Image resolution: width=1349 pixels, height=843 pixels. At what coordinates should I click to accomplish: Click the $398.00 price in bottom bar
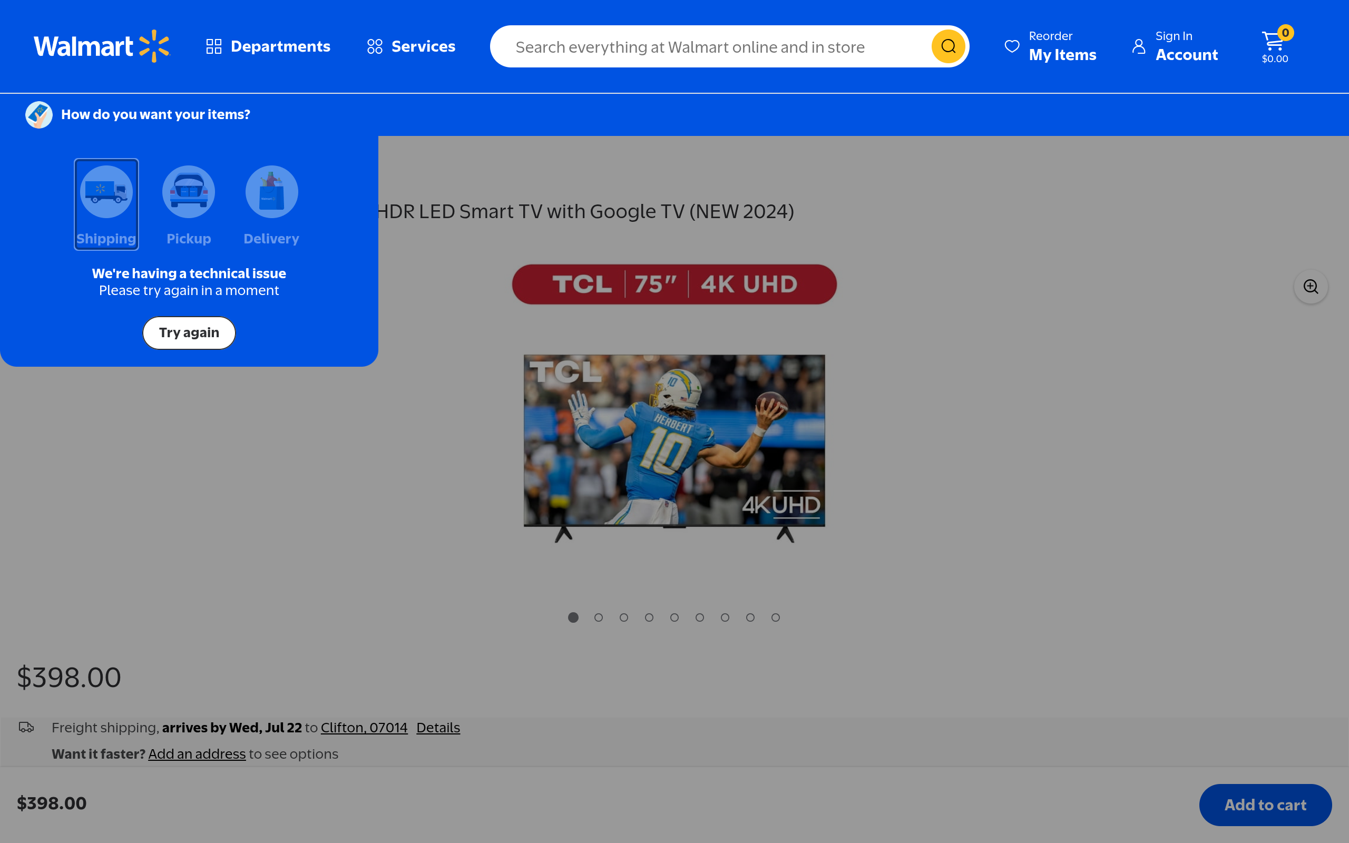[52, 803]
